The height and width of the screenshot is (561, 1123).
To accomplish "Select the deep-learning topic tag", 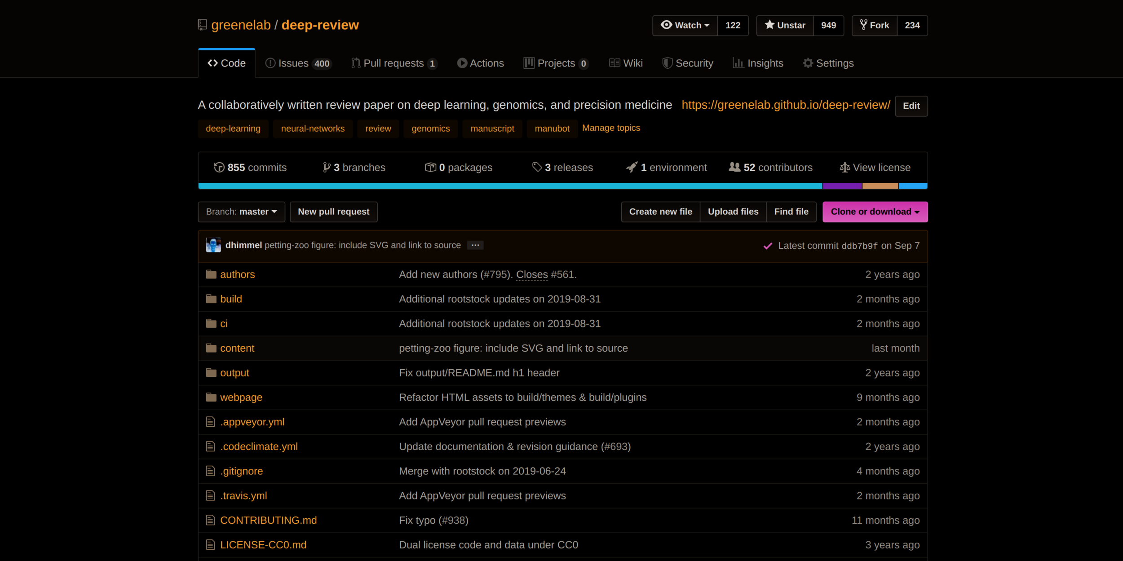I will coord(233,128).
